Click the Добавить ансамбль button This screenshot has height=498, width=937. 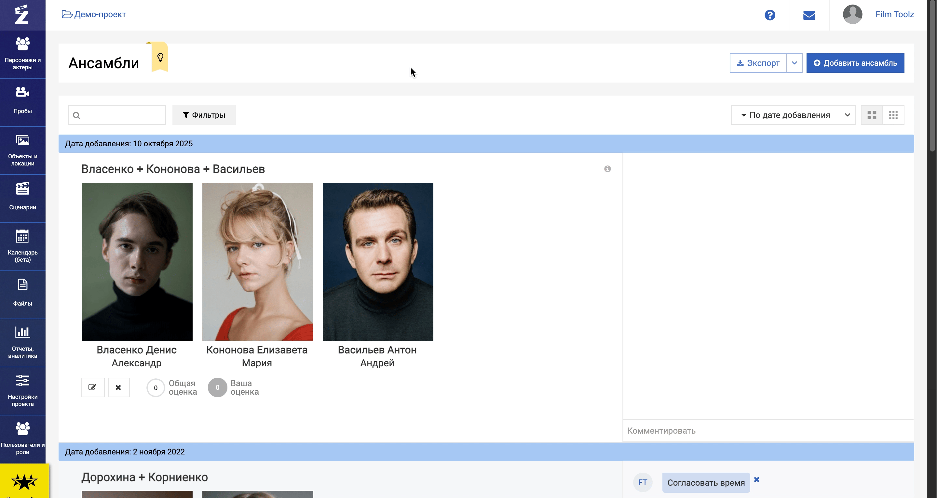tap(855, 63)
